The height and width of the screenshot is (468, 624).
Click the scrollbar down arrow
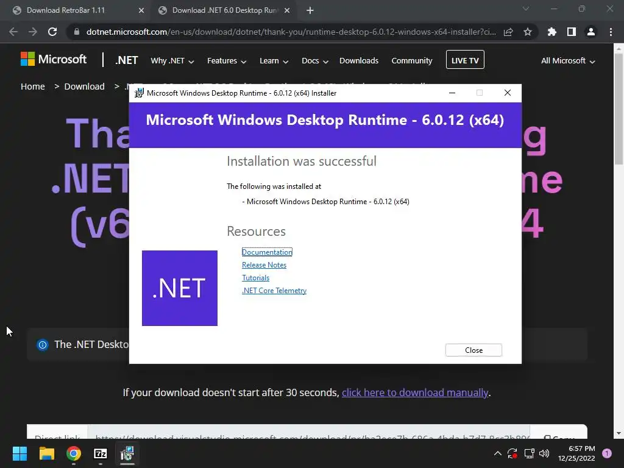(619, 433)
